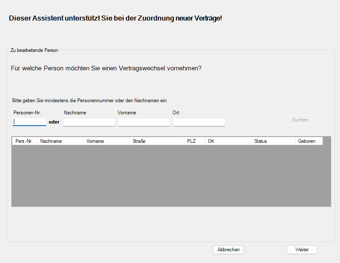The image size is (340, 263).
Task: Click the Suchen button
Action: [300, 120]
